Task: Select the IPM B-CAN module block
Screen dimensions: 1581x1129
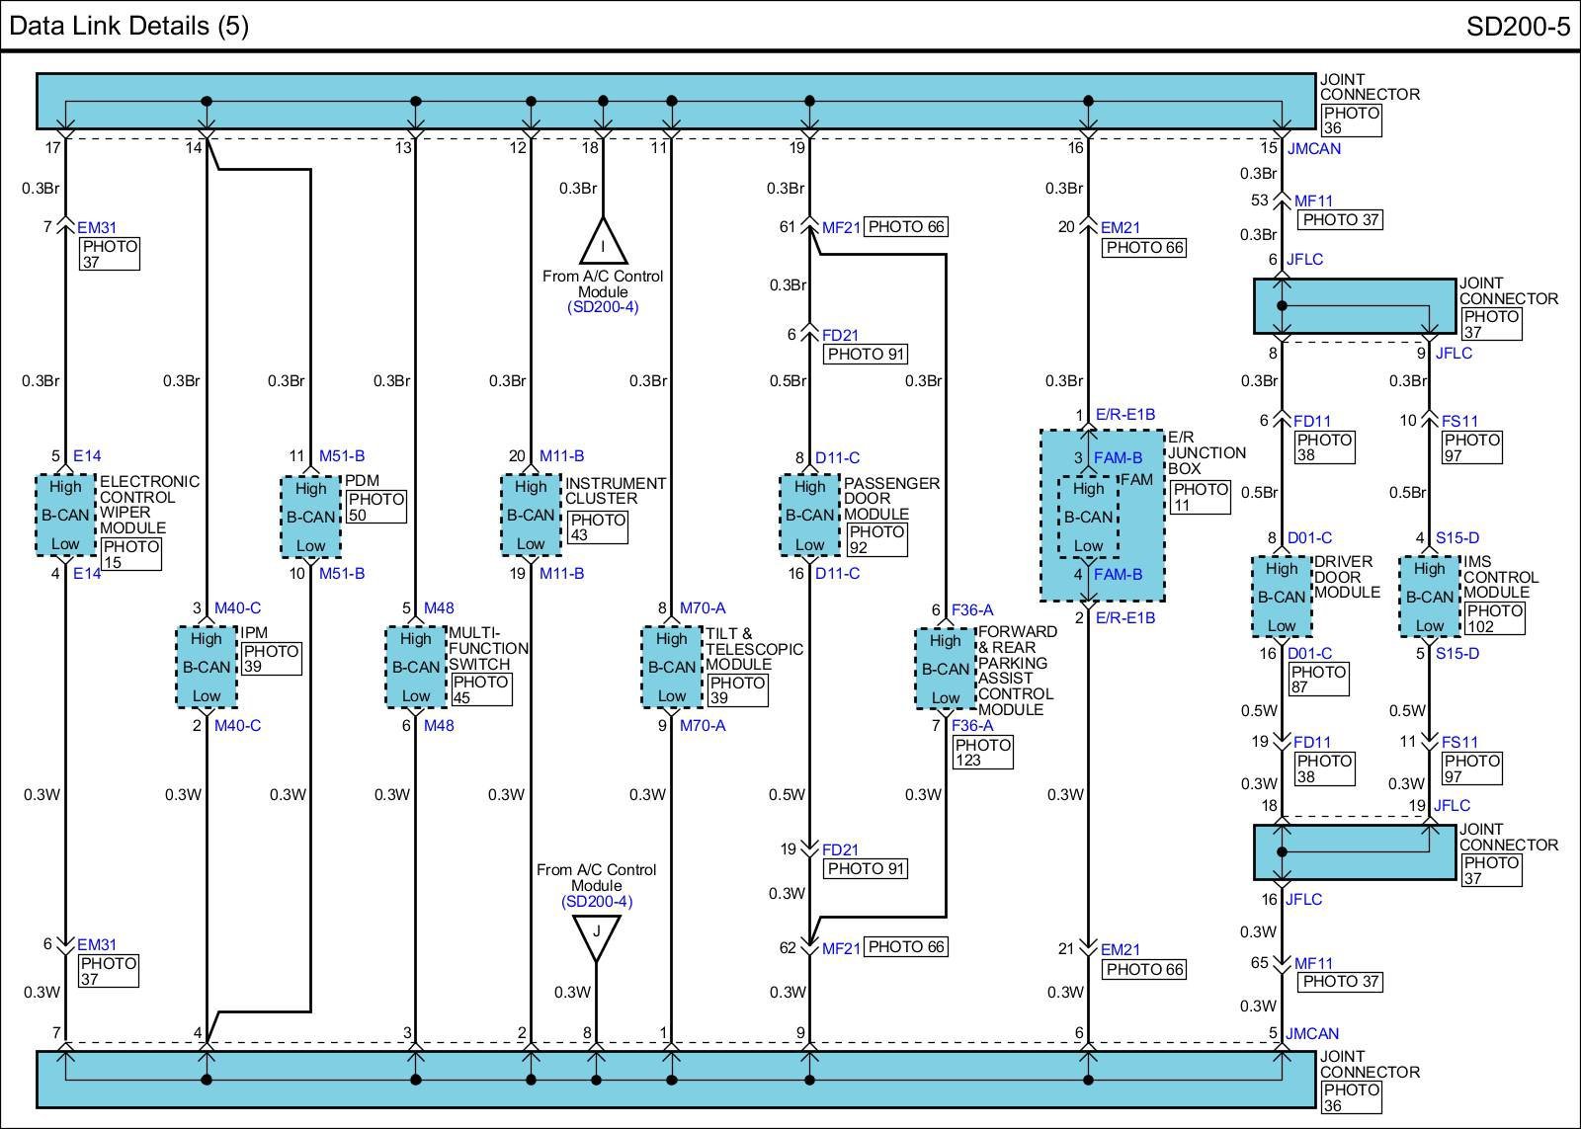Action: pos(207,667)
